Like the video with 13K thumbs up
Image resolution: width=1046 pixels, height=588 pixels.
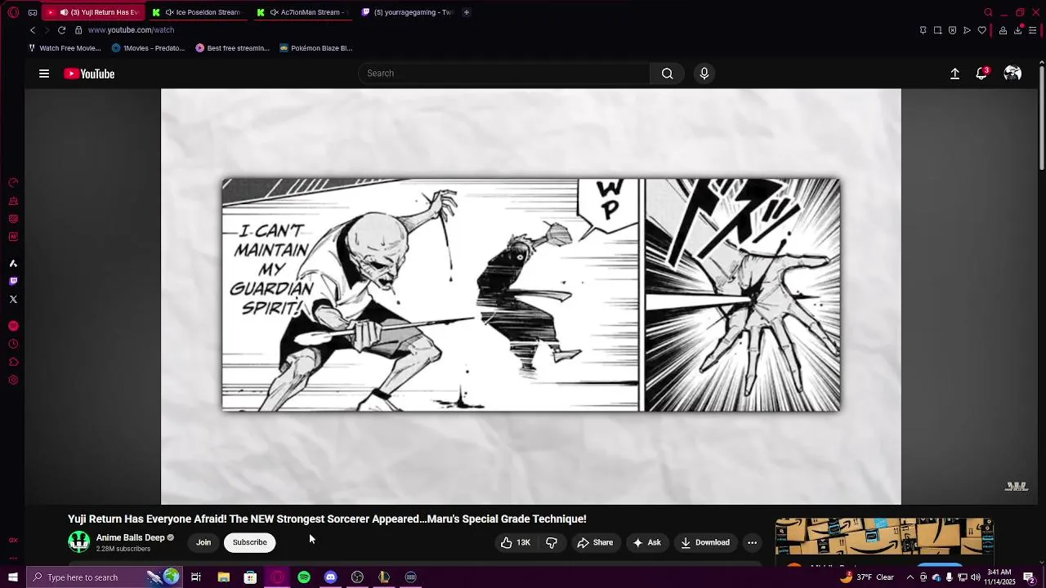pyautogui.click(x=516, y=542)
